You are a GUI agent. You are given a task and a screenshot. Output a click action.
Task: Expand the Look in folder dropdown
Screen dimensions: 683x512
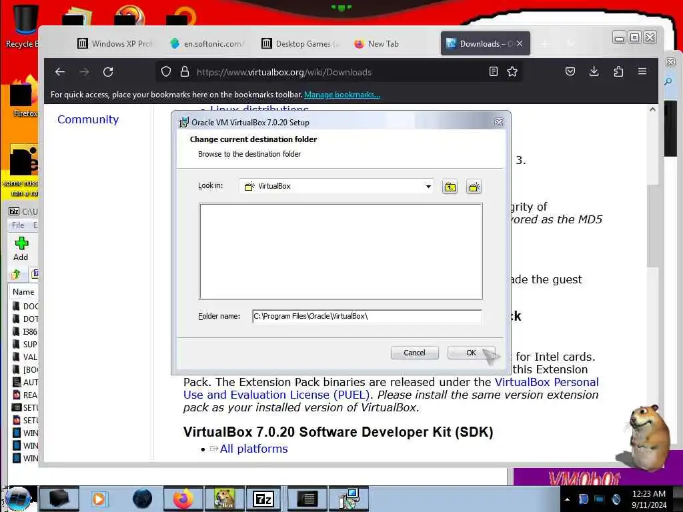428,187
